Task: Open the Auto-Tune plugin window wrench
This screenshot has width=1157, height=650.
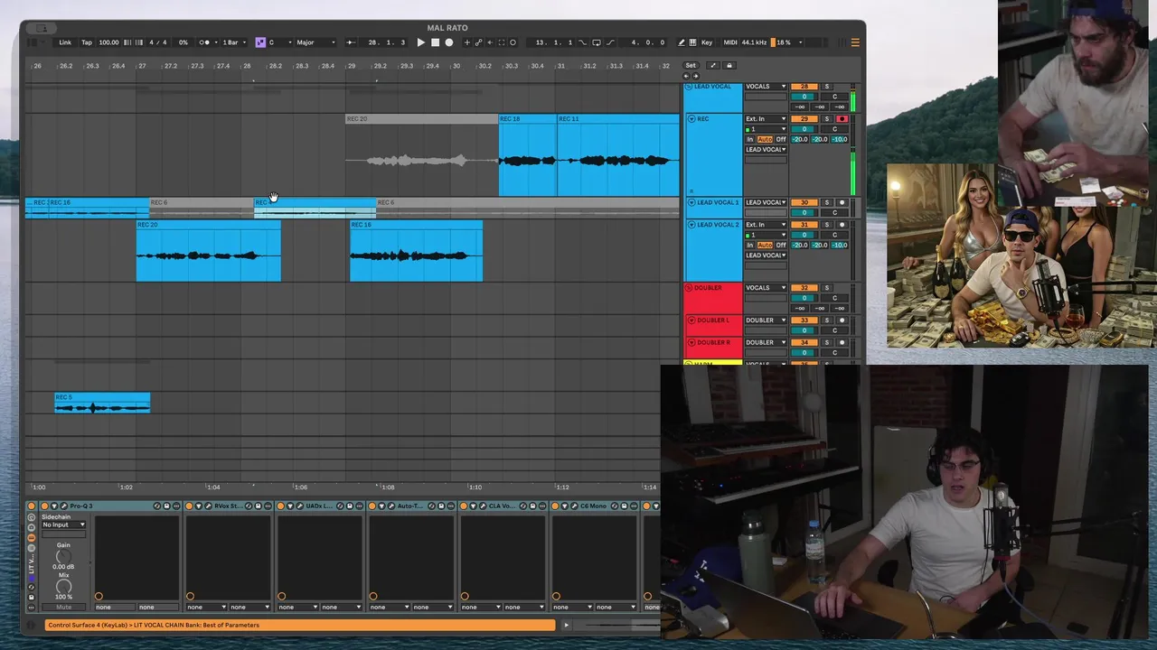Action: 393,506
